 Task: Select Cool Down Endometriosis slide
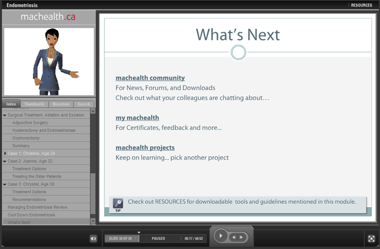tap(46, 215)
